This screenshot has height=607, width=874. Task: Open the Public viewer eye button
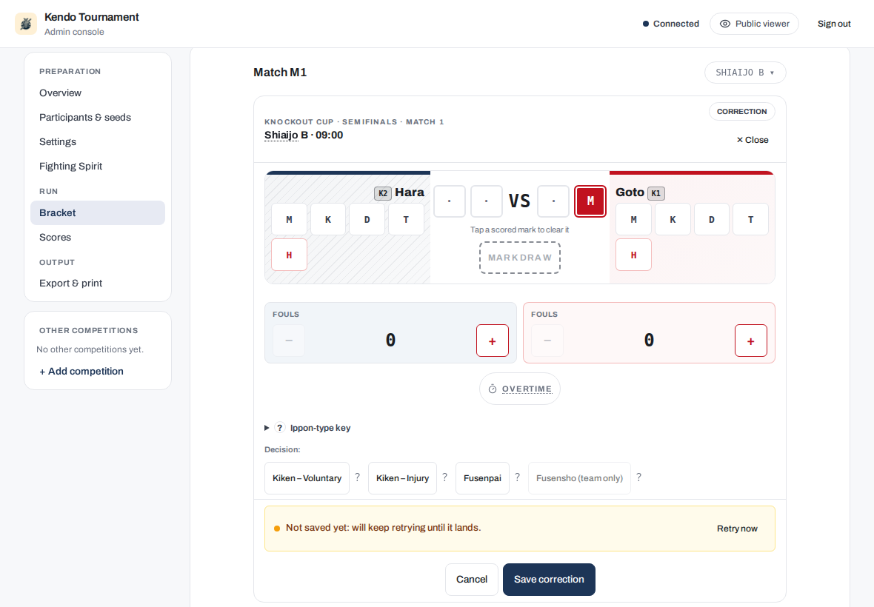753,24
